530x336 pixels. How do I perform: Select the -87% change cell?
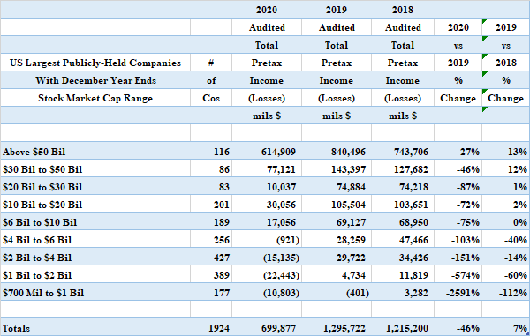(x=468, y=187)
